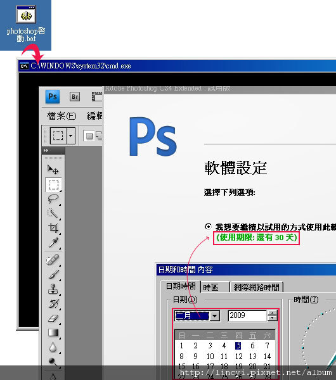Click the cmd.exe title bar icon

coord(24,66)
